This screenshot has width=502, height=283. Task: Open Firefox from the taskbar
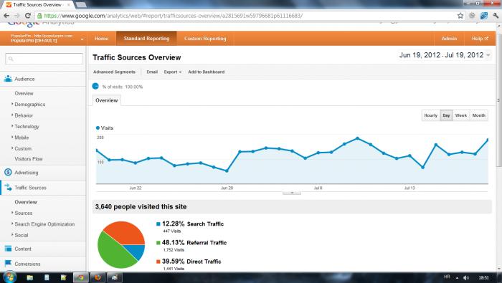pyautogui.click(x=98, y=277)
